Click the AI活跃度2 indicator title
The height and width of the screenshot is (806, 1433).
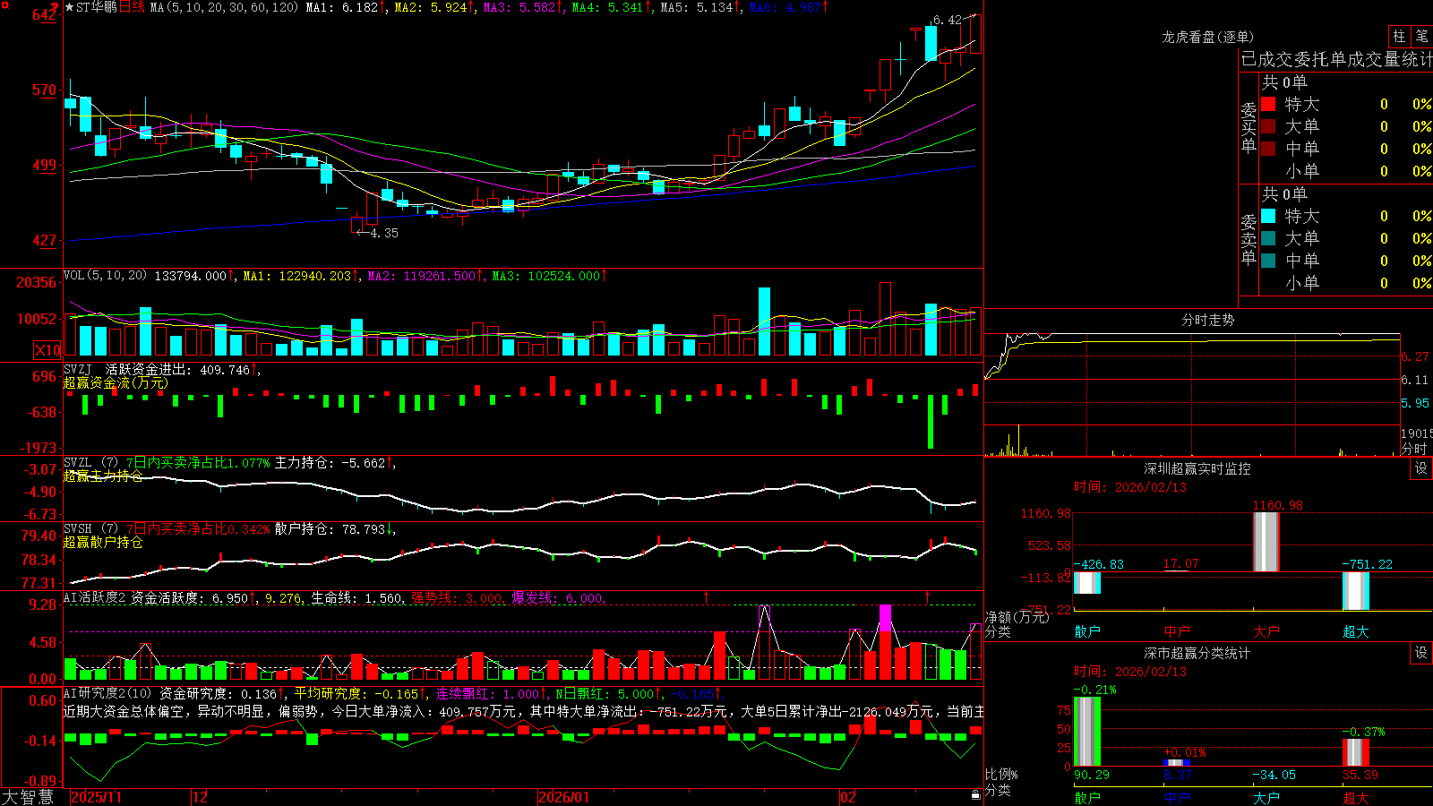point(94,597)
